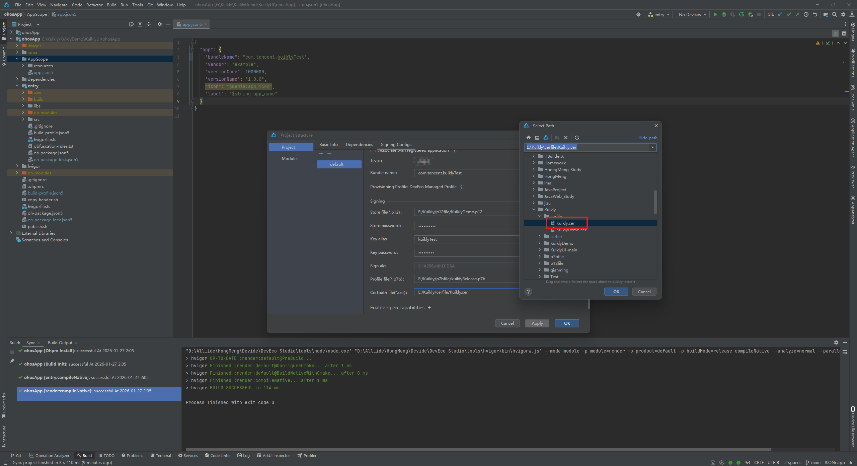Click Apply in Project Structure dialog
Image resolution: width=857 pixels, height=466 pixels.
click(x=537, y=323)
